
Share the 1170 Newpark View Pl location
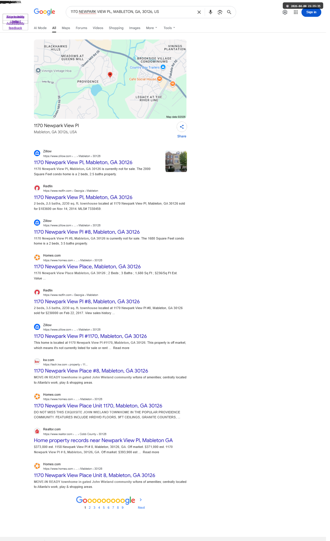point(182,127)
